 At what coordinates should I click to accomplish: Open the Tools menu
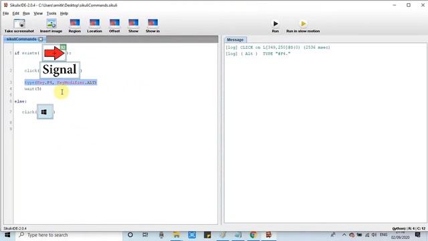pos(51,13)
